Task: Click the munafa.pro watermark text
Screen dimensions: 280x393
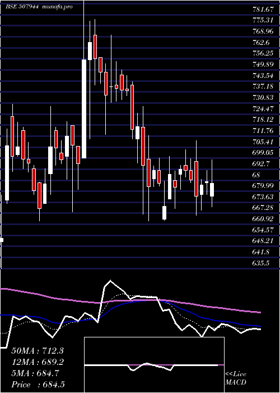Action: coord(57,7)
